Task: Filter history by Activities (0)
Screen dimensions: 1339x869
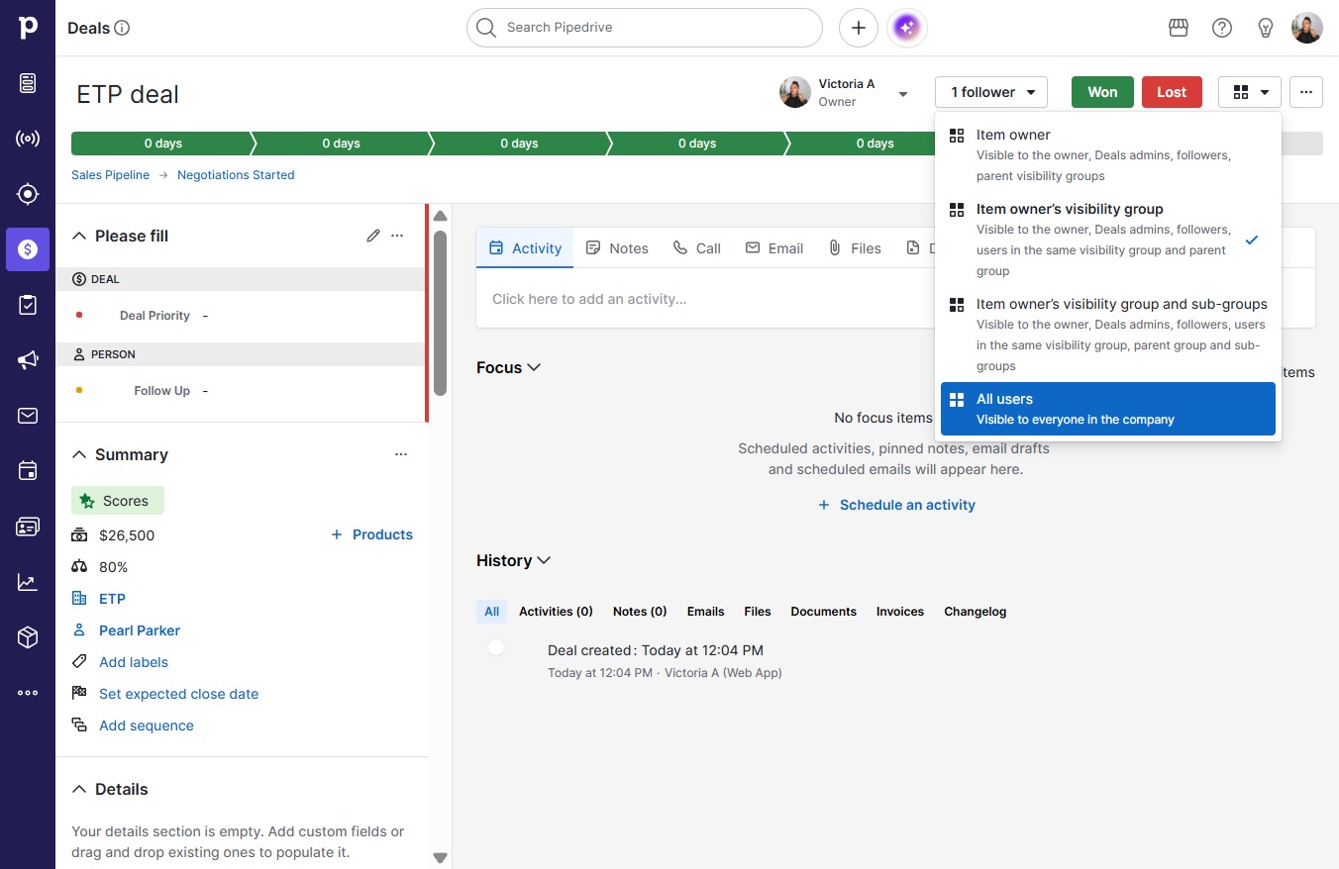Action: point(556,612)
